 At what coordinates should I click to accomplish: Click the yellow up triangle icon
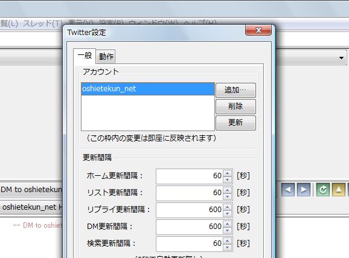339,190
